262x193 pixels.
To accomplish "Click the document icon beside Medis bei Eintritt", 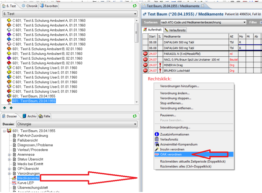I will [14, 164].
